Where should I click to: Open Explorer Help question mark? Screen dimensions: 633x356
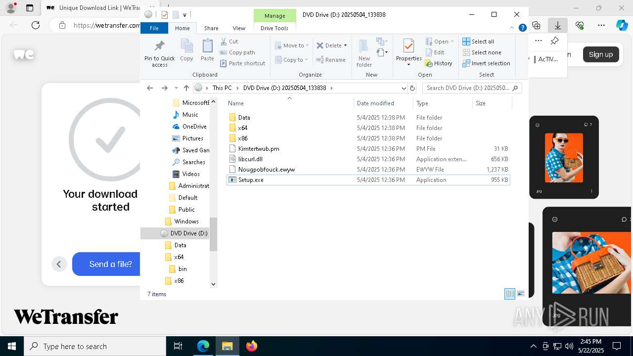522,28
